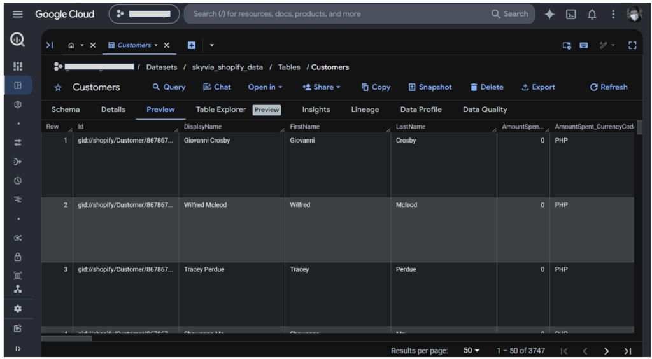The image size is (652, 359).
Task: Open the settings gear in sidebar
Action: [x=17, y=309]
